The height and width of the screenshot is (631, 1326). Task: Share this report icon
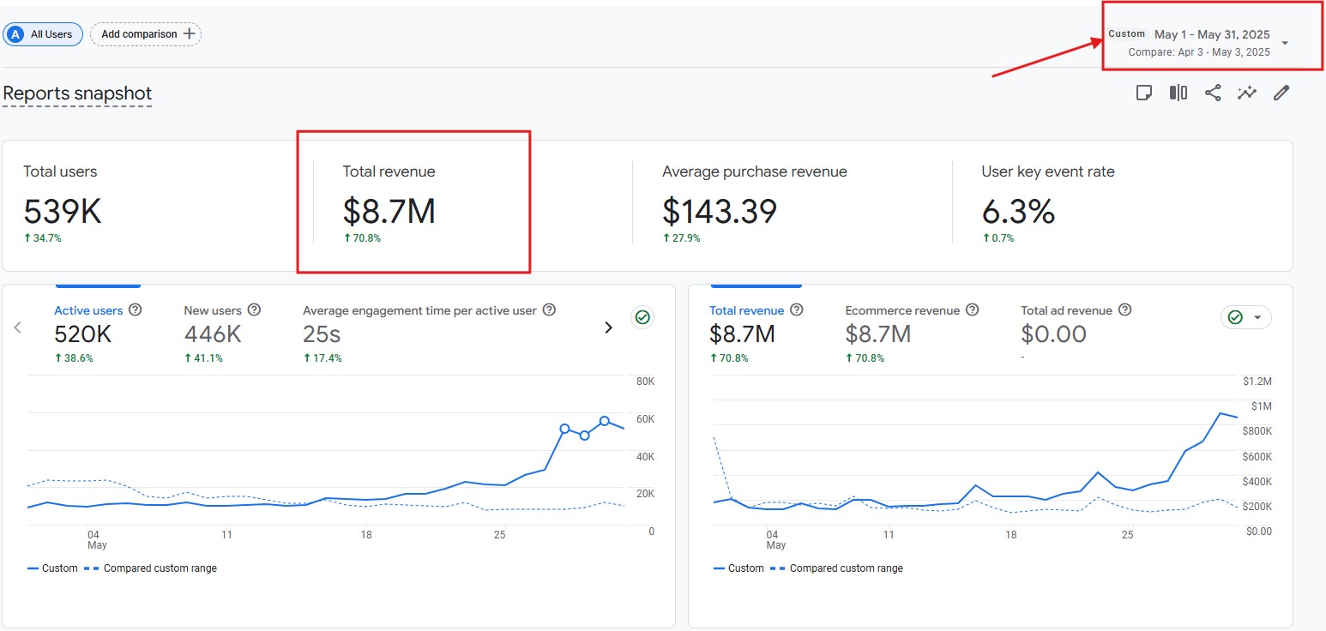(1213, 93)
